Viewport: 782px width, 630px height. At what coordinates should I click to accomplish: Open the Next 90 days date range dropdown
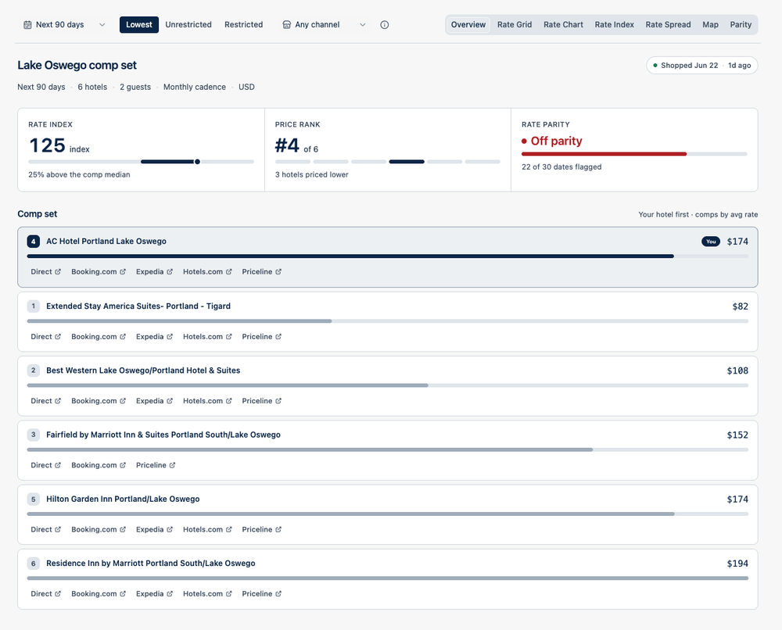[64, 24]
